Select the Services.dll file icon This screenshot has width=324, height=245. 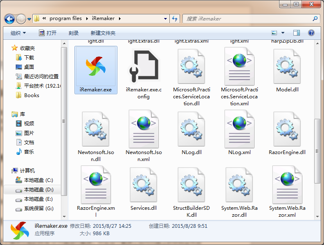pyautogui.click(x=143, y=184)
